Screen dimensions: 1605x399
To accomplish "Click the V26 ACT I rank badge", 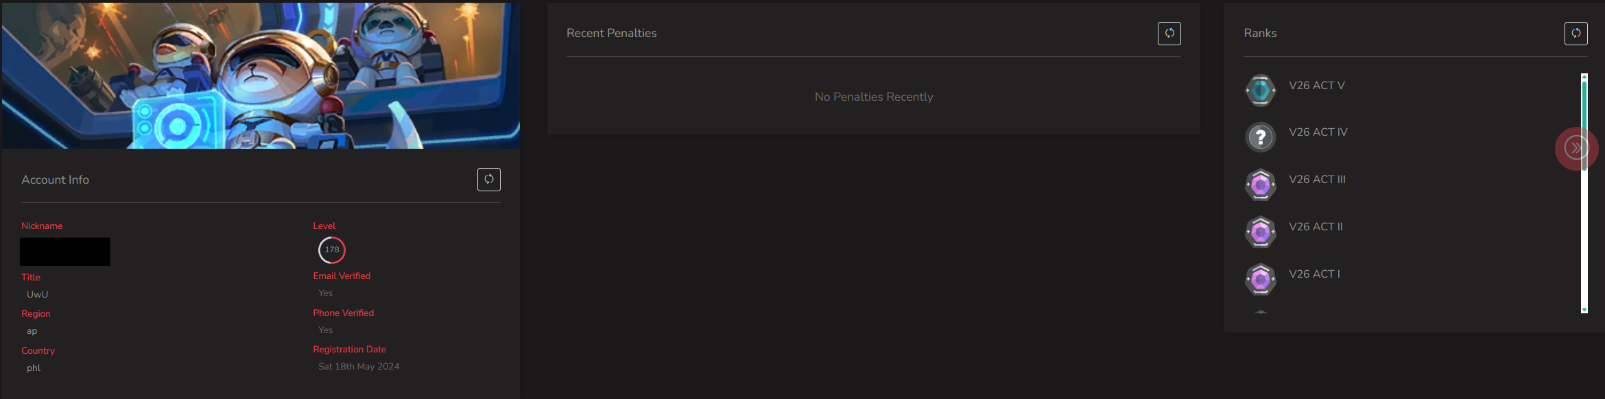I will click(x=1260, y=279).
